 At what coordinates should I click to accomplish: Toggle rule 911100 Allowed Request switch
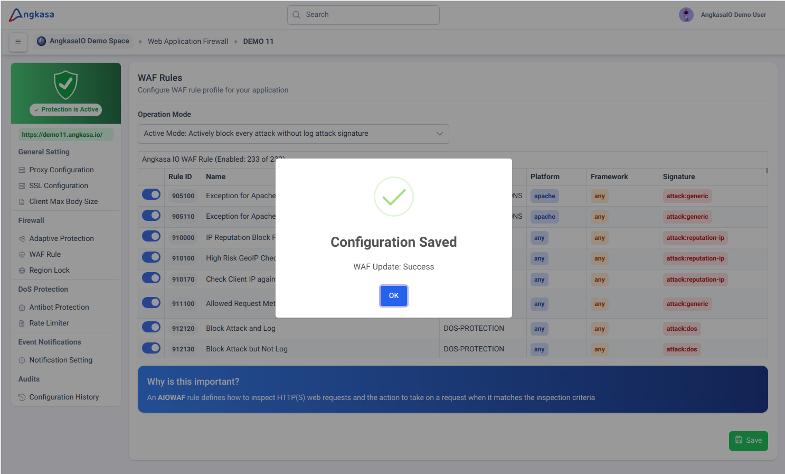151,302
